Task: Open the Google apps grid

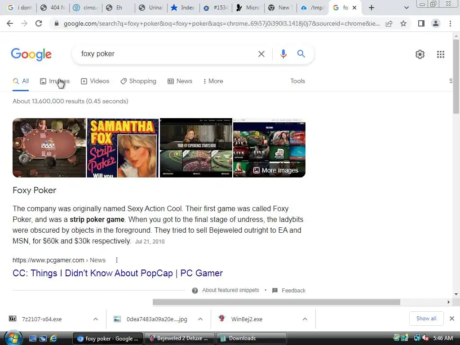Action: pos(441,54)
